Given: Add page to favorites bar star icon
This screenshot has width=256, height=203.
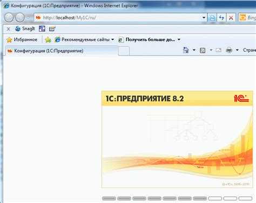Looking at the screenshot, I should [x=48, y=39].
